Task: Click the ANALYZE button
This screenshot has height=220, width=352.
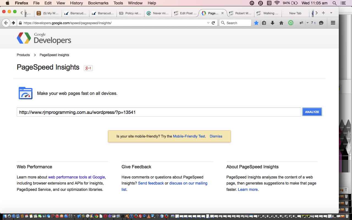Action: 312,112
